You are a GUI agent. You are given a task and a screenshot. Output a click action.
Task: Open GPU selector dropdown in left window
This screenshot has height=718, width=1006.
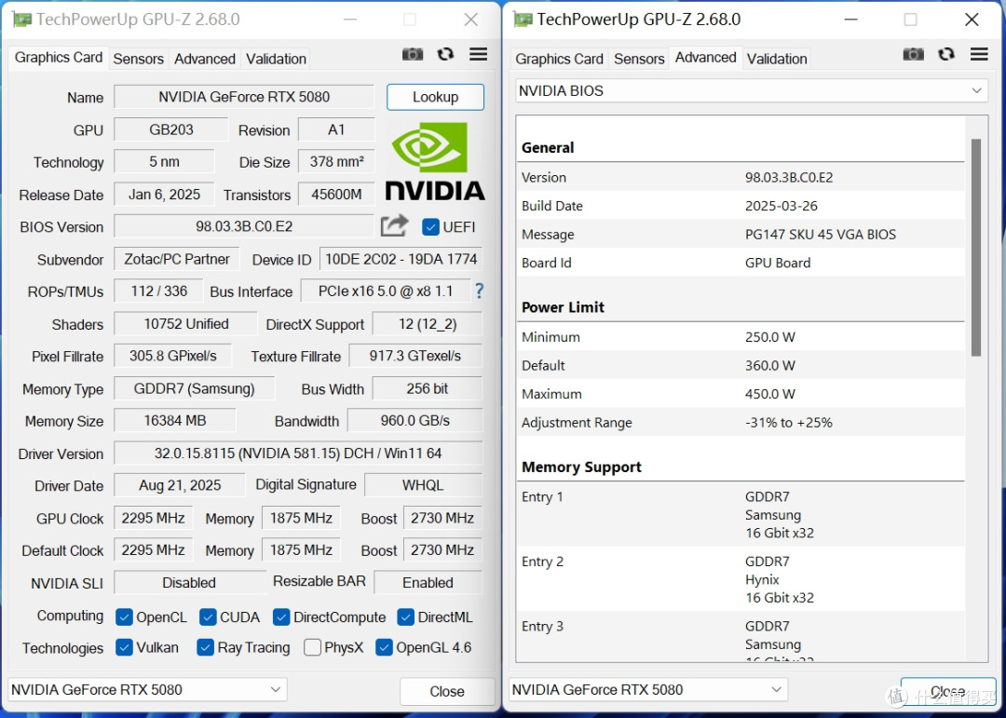(147, 690)
